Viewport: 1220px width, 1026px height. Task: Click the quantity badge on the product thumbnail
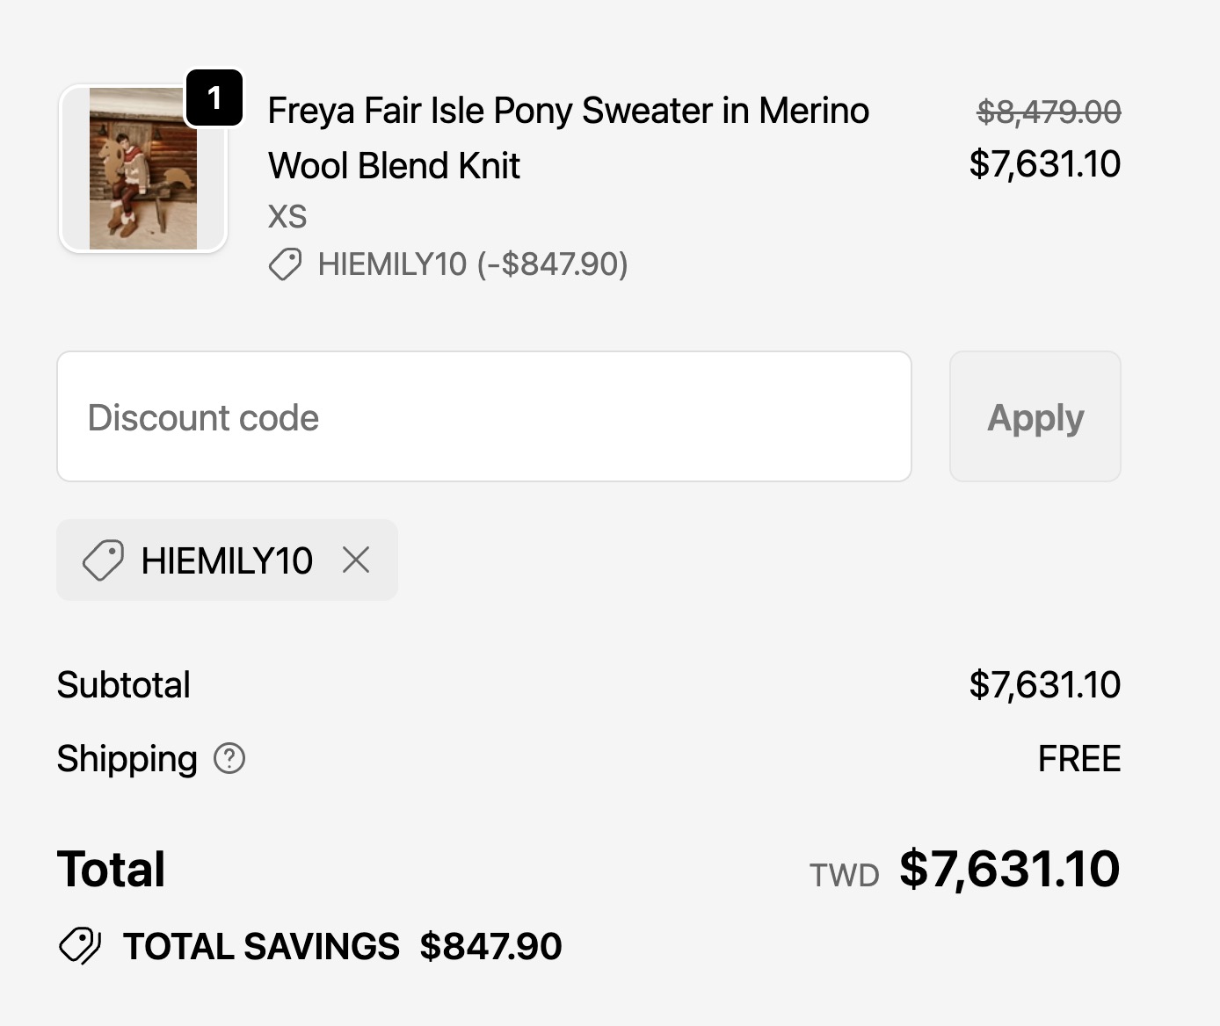pyautogui.click(x=214, y=98)
